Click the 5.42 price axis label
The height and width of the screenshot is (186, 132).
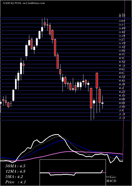122,32
